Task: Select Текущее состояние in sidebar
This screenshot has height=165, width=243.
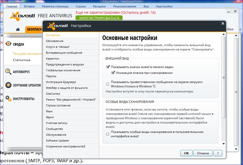Action: coord(28,54)
